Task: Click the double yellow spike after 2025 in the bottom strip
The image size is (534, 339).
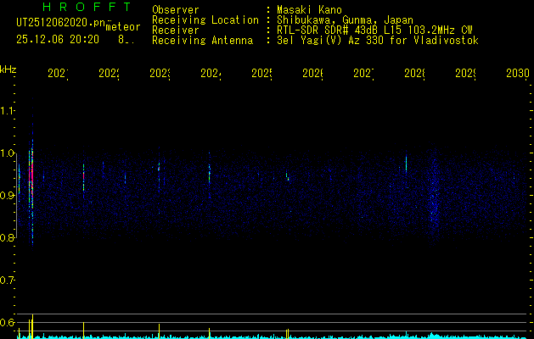Action: pyautogui.click(x=288, y=334)
